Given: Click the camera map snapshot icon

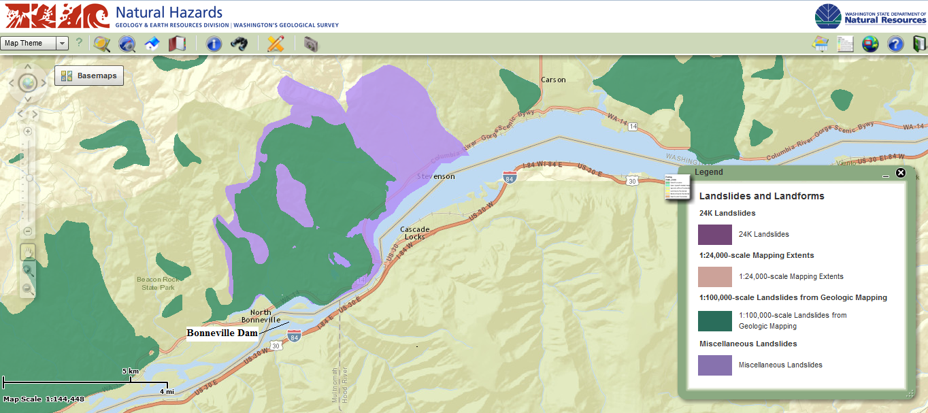Looking at the screenshot, I should click(311, 44).
